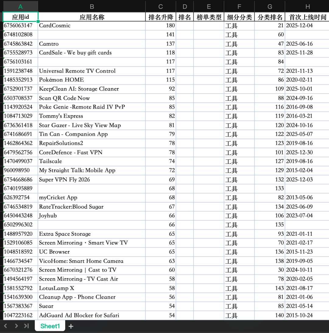The height and width of the screenshot is (333, 329).
Task: Select the UC Browser cell
Action: click(92, 252)
